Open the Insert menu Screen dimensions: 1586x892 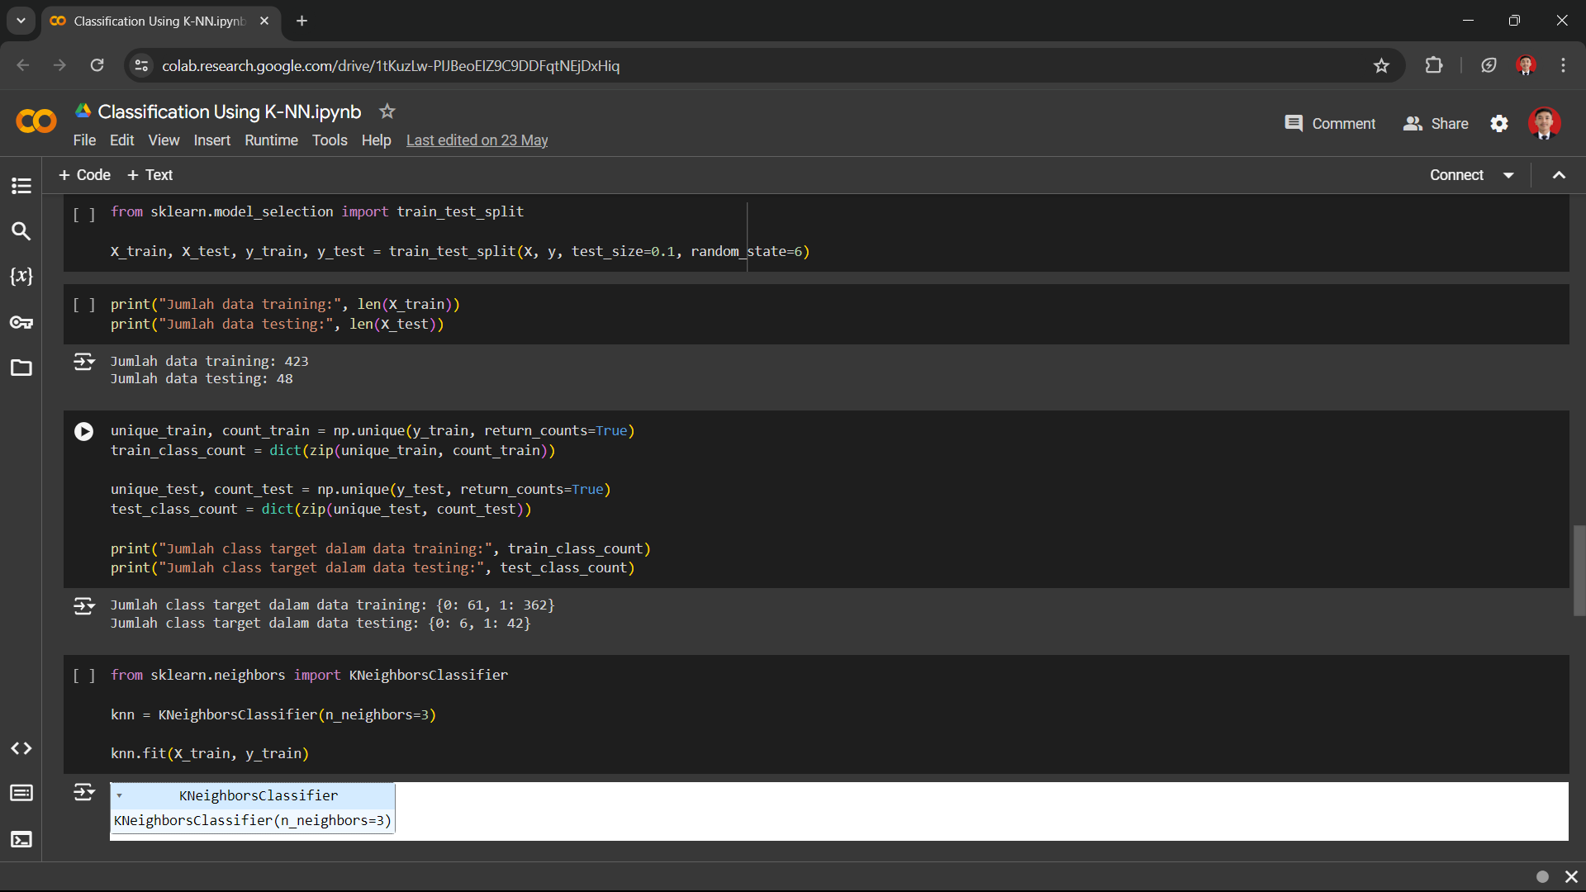pyautogui.click(x=211, y=140)
